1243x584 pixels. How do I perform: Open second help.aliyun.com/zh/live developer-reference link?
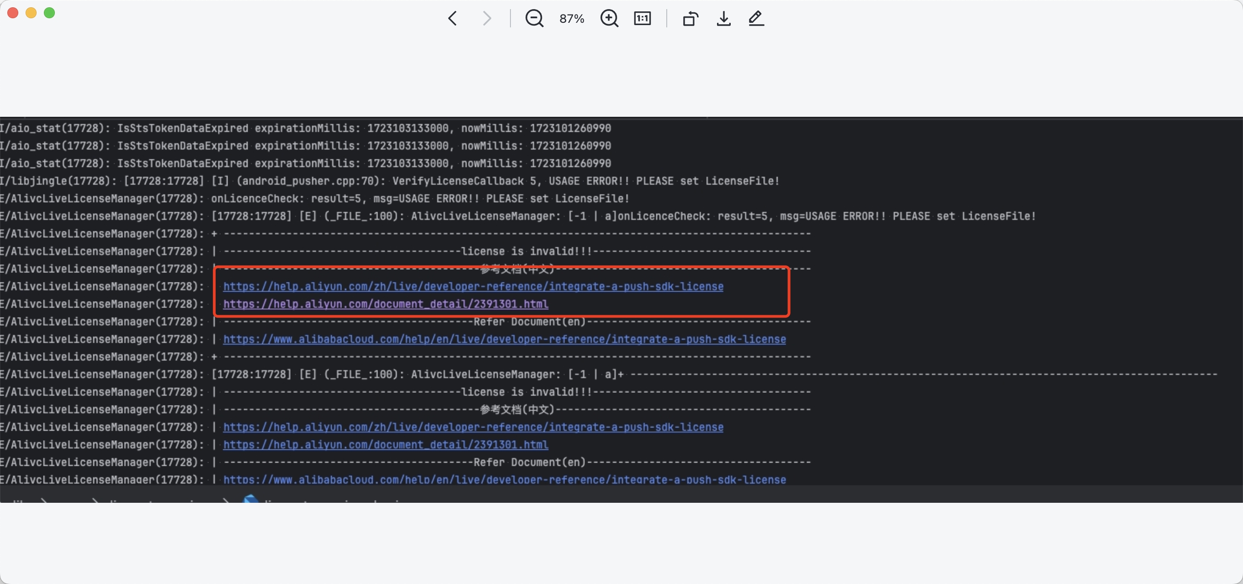tap(473, 427)
